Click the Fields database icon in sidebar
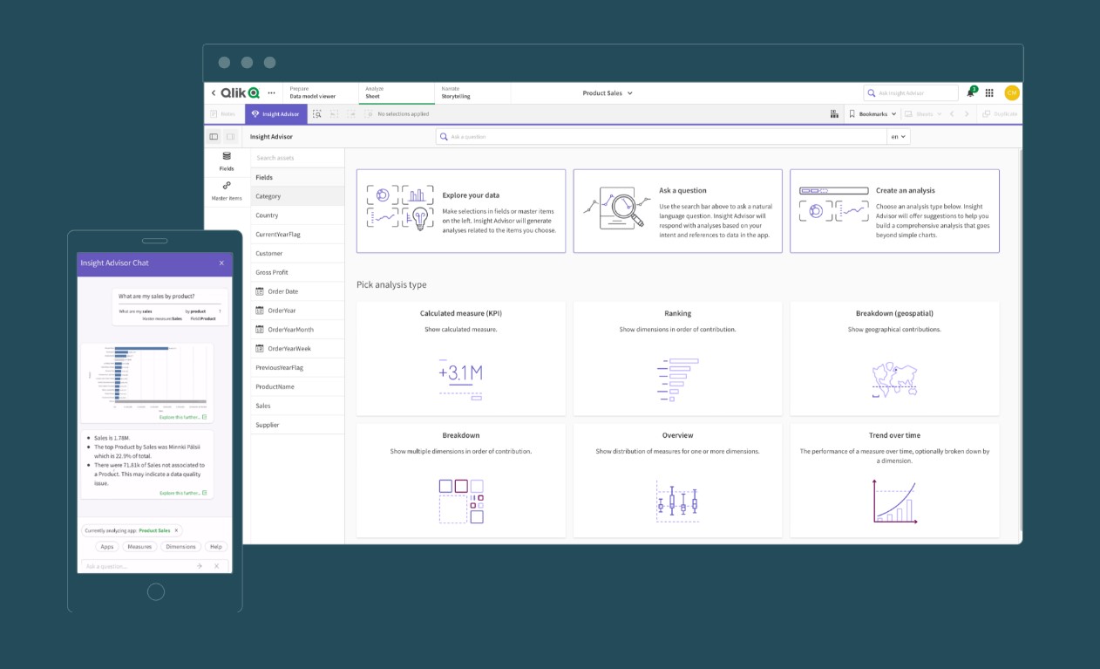Viewport: 1100px width, 669px height. click(x=227, y=156)
